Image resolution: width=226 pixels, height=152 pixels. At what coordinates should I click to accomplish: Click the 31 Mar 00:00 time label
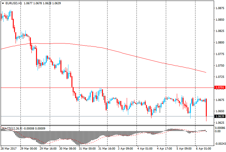pos(87,149)
